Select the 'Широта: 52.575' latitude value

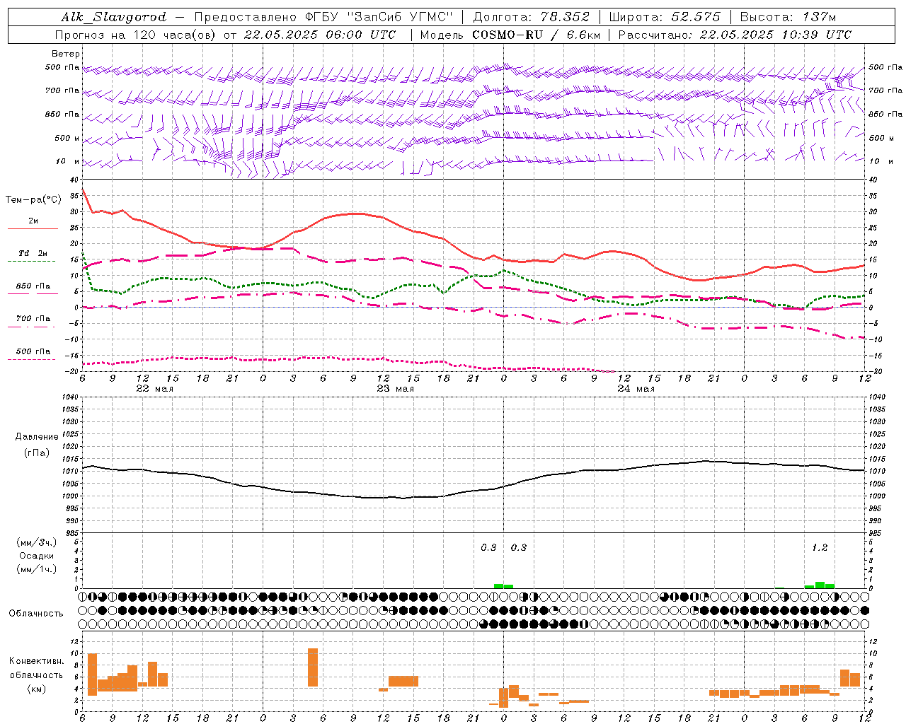[665, 17]
